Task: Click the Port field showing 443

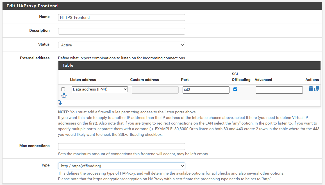Action: (206, 90)
